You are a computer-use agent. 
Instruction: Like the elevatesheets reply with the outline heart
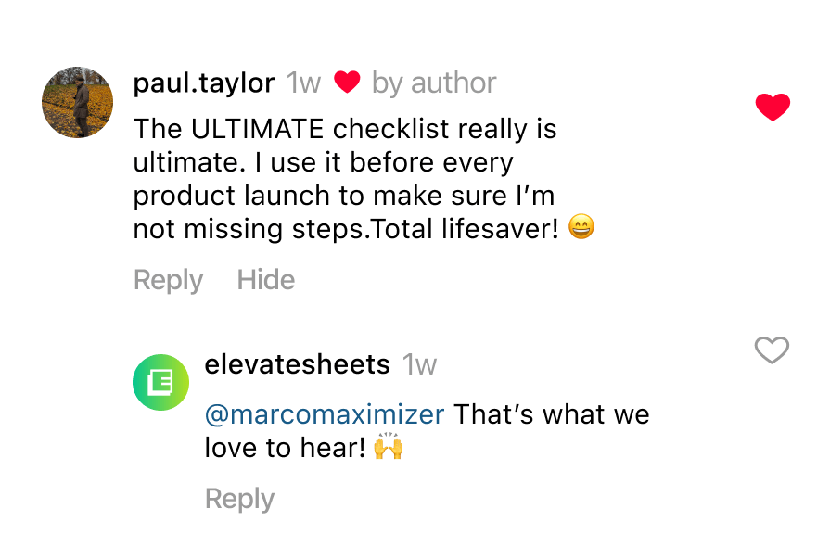pos(772,350)
